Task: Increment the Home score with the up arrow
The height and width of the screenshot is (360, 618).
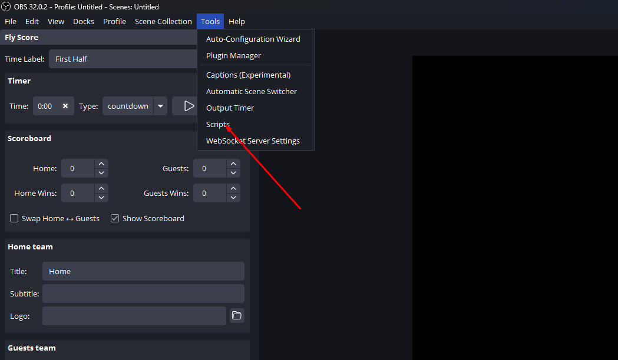Action: (101, 164)
